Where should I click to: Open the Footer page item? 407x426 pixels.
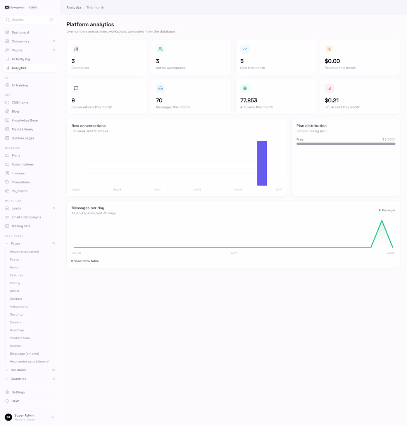click(x=15, y=260)
